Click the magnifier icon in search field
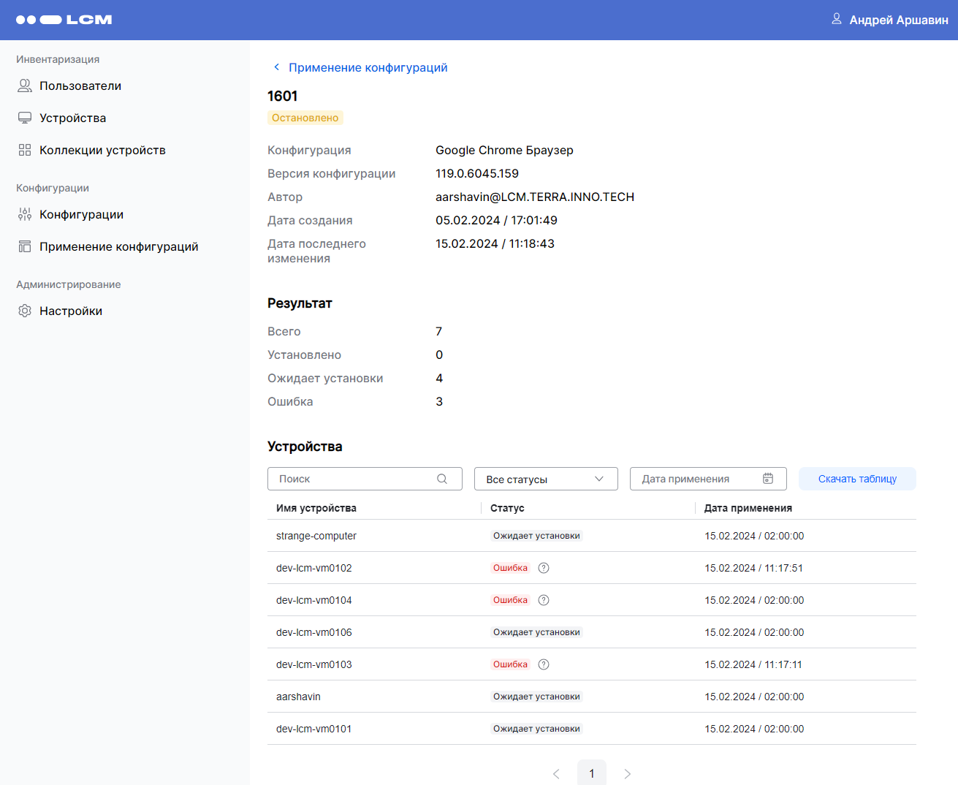This screenshot has width=958, height=785. click(x=442, y=479)
